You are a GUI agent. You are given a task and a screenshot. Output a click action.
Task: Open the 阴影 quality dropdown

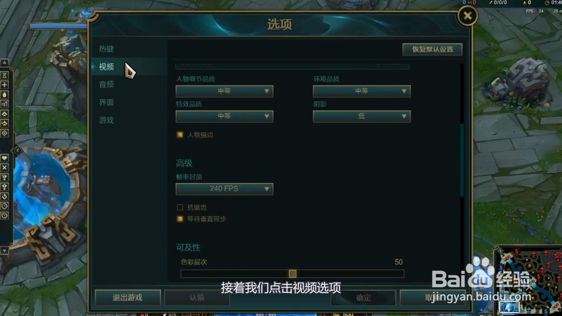(361, 116)
